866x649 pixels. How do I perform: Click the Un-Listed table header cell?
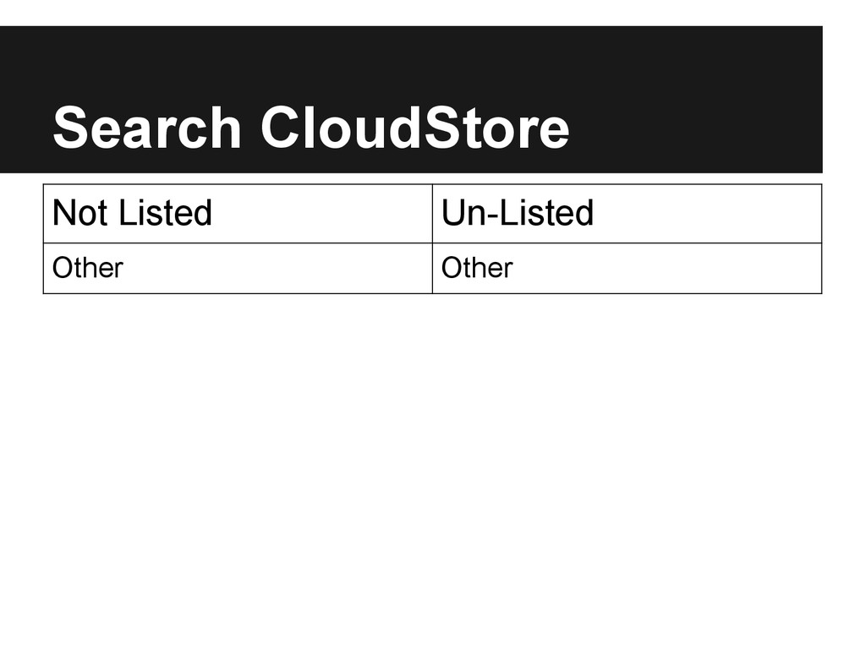click(x=627, y=214)
